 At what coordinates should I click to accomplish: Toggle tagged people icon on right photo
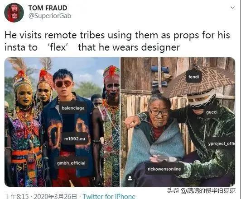[x=130, y=178]
